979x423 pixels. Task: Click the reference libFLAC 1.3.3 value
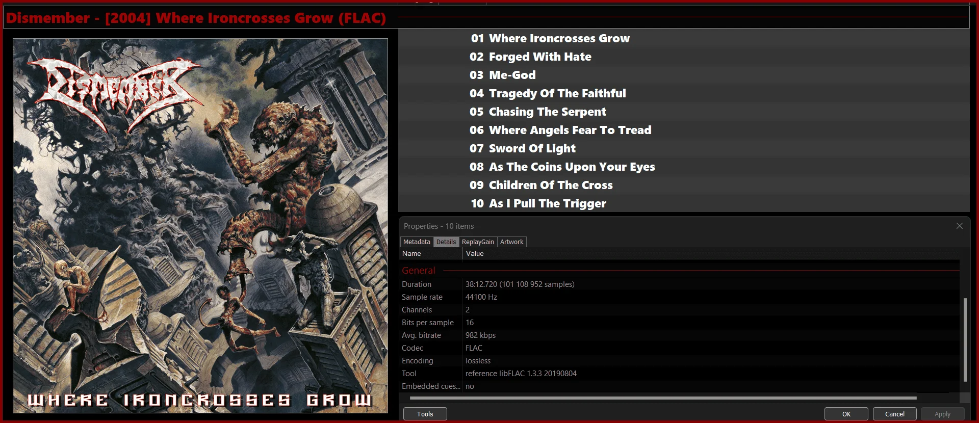[x=521, y=374]
